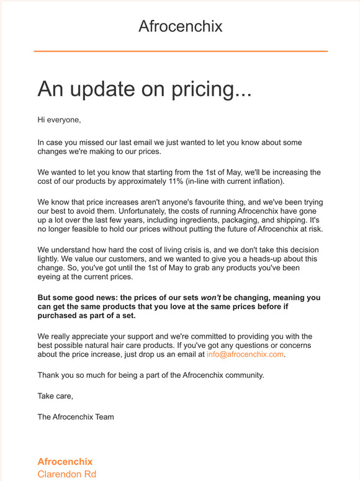Click the sentence mentioning '1st of May' increase
This screenshot has width=360, height=481.
(x=179, y=176)
